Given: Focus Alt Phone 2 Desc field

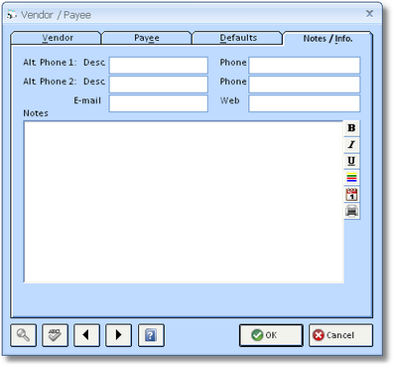Looking at the screenshot, I should pyautogui.click(x=159, y=85).
